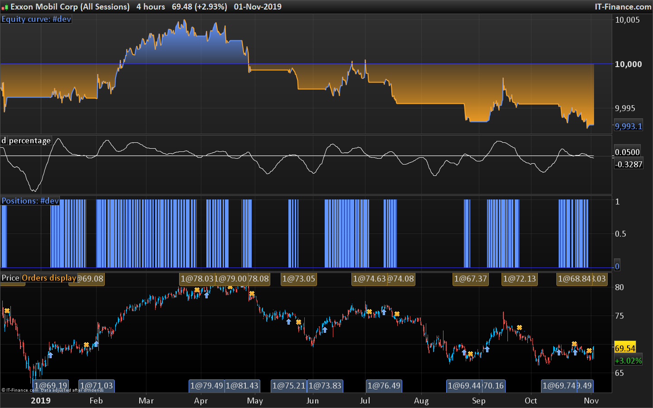The image size is (653, 408).
Task: Click the Aug label on time axis
Action: pyautogui.click(x=421, y=400)
